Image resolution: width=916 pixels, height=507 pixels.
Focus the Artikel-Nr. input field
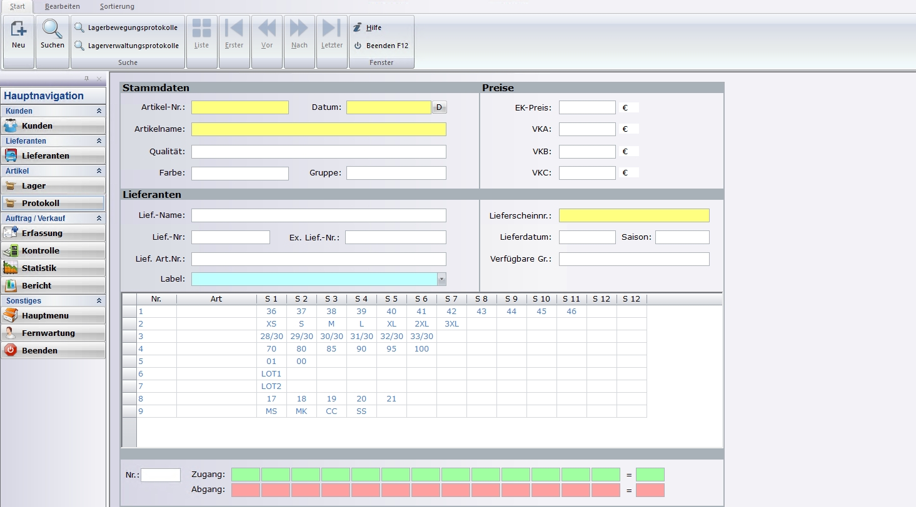tap(240, 107)
